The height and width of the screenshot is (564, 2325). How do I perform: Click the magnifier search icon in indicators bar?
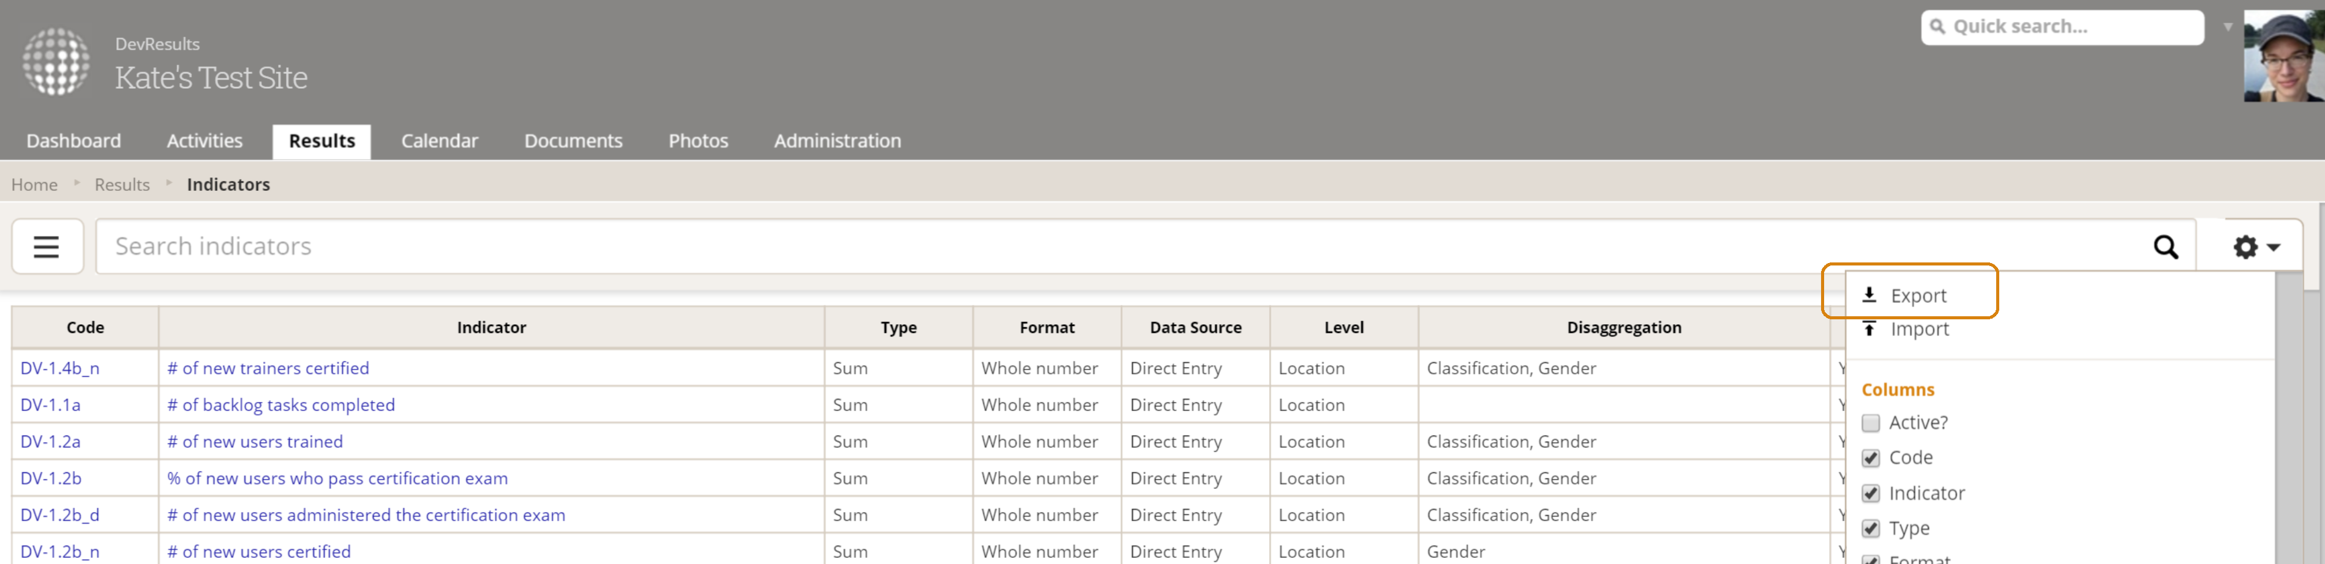click(2165, 246)
